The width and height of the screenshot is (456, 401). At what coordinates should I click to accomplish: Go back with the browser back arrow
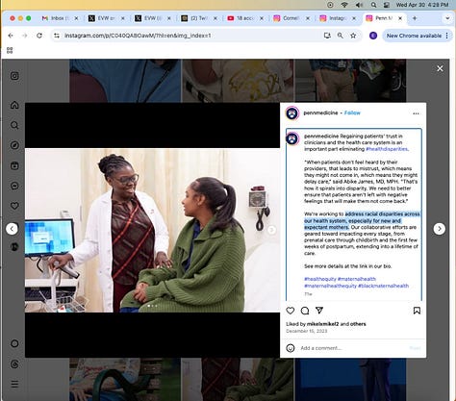[x=11, y=36]
